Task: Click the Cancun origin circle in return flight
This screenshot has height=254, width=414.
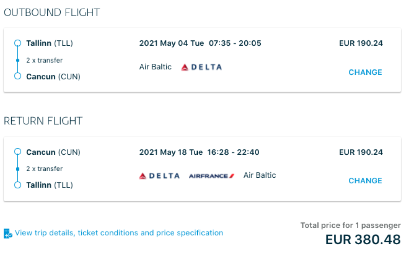Action: [17, 152]
